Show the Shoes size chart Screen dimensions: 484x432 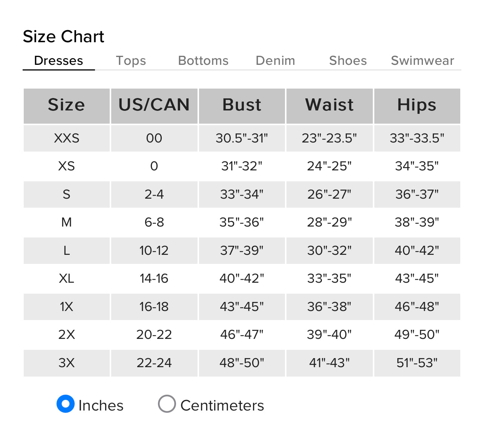click(348, 61)
